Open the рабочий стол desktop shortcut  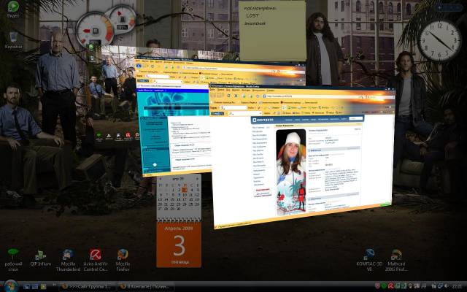coord(13,260)
